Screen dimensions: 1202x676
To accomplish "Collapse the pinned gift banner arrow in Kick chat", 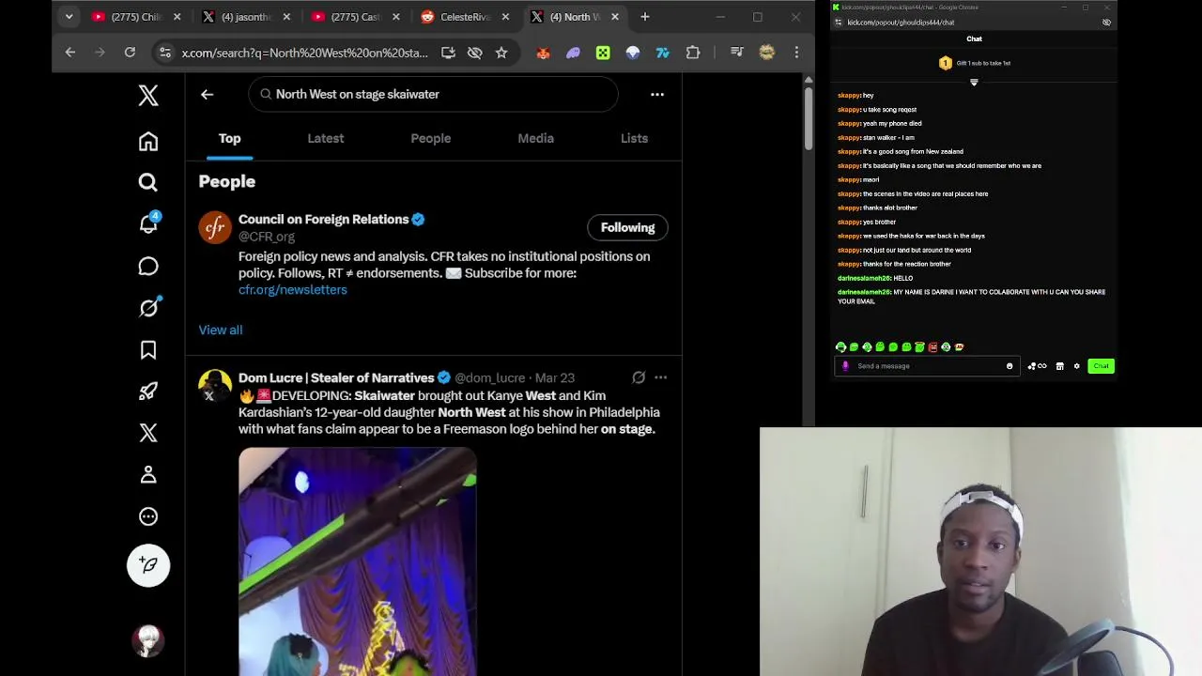I will click(974, 83).
